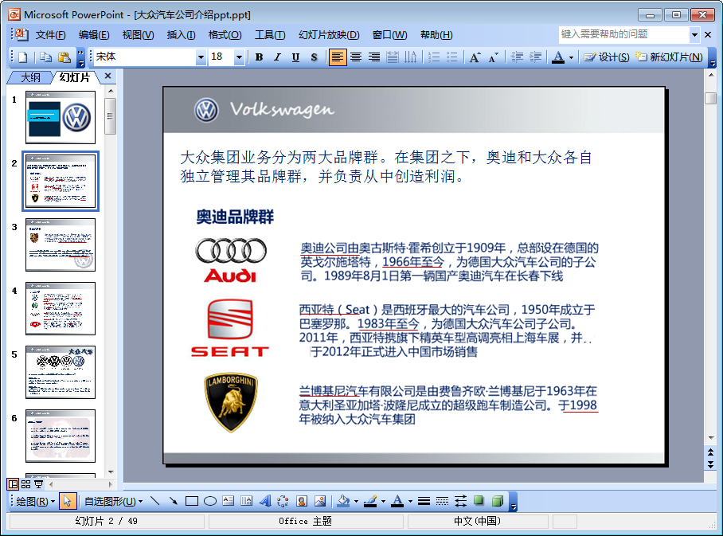Screen dimensions: 723x536
Task: Apply Line Color brush swatch
Action: (x=370, y=501)
